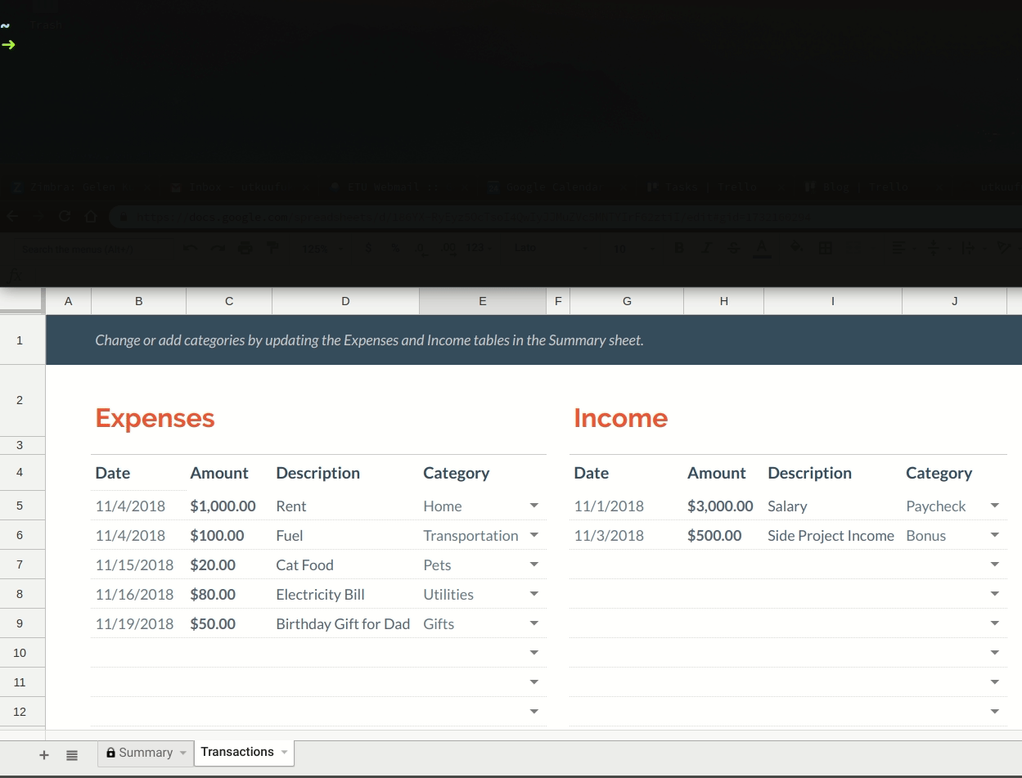The height and width of the screenshot is (778, 1022).
Task: Select column I header
Action: click(x=833, y=301)
